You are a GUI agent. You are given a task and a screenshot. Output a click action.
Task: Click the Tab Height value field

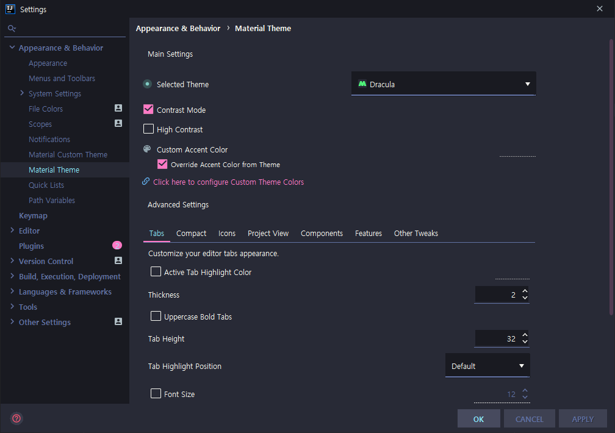[497, 338]
